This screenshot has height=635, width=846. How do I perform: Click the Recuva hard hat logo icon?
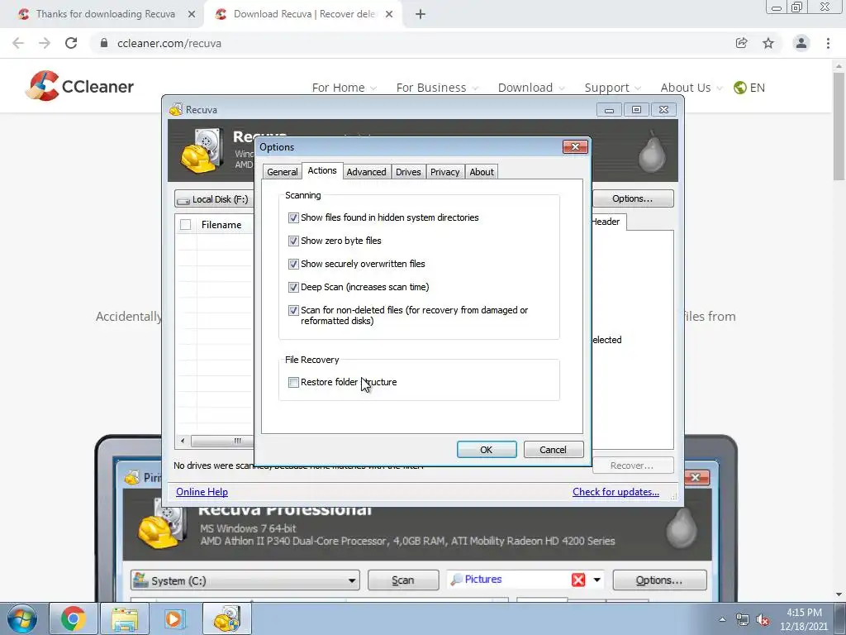point(202,150)
